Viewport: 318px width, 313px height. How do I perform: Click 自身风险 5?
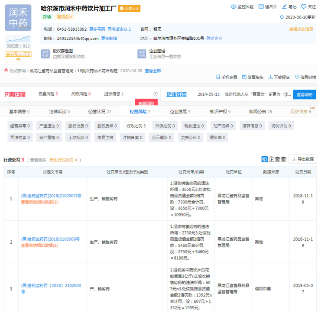pos(48,94)
